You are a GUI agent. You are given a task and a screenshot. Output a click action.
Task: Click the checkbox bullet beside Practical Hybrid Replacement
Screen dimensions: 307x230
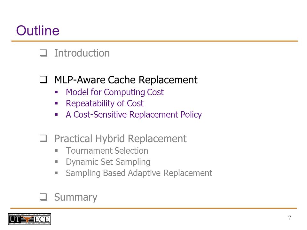(43, 138)
